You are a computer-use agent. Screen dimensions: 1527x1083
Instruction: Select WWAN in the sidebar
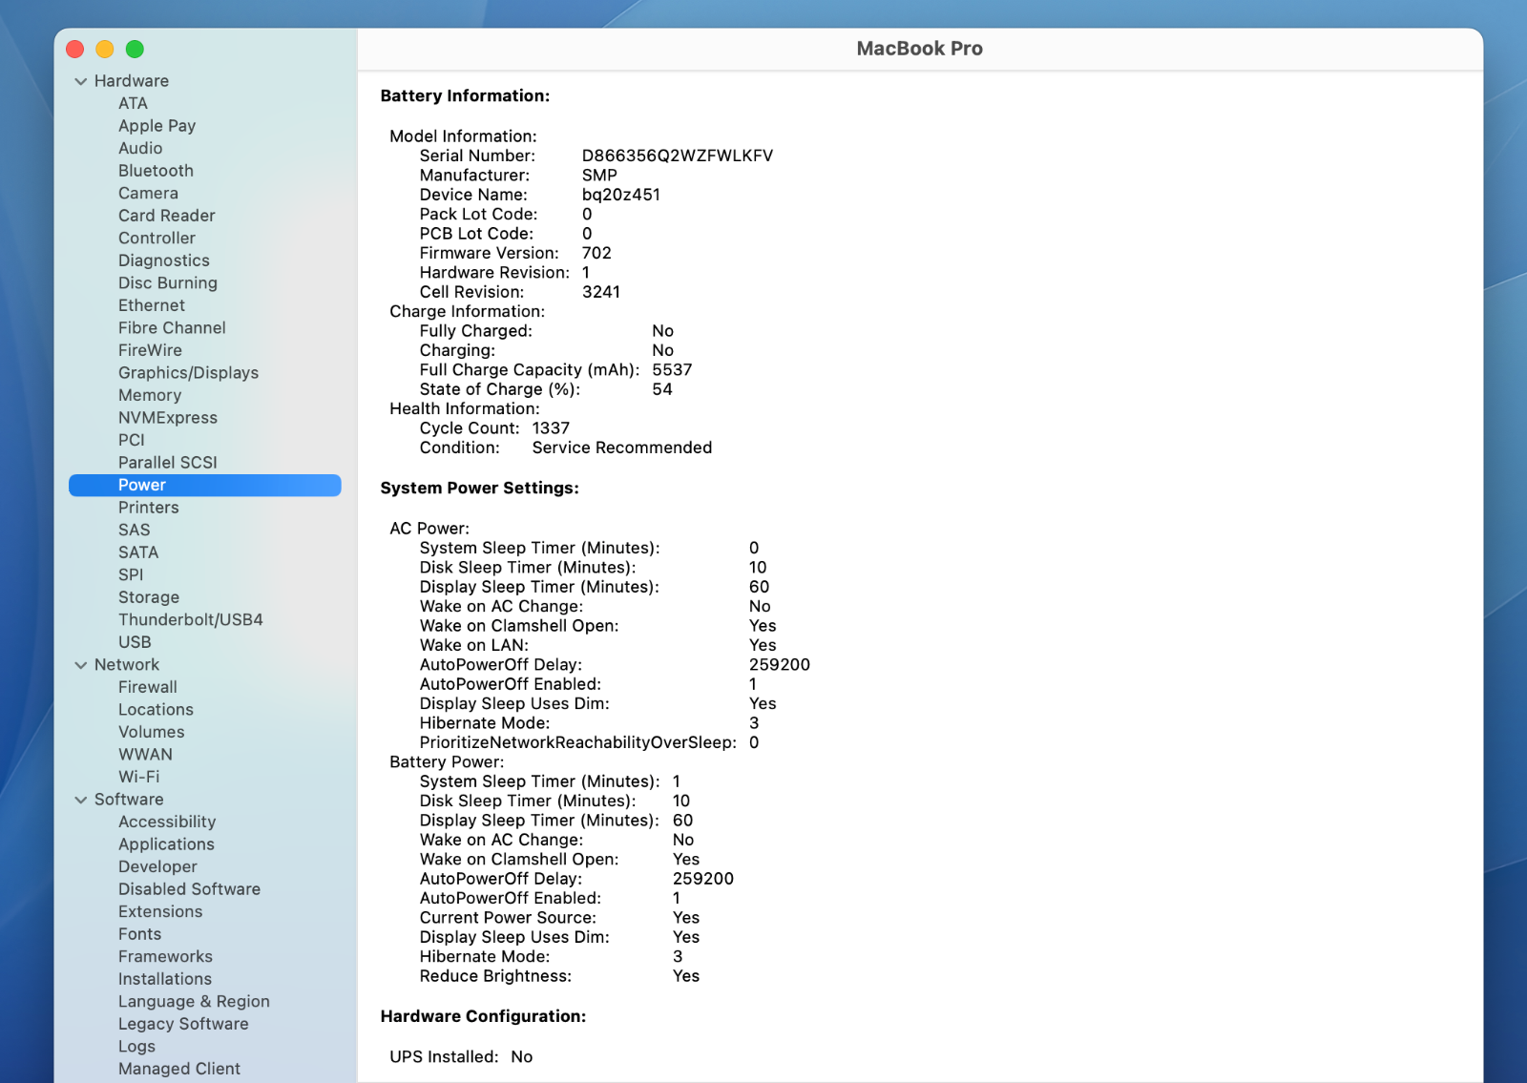(x=145, y=755)
